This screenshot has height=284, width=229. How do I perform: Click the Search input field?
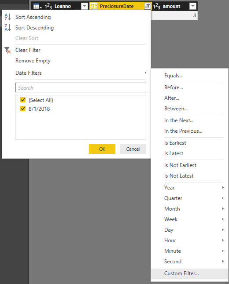point(81,87)
